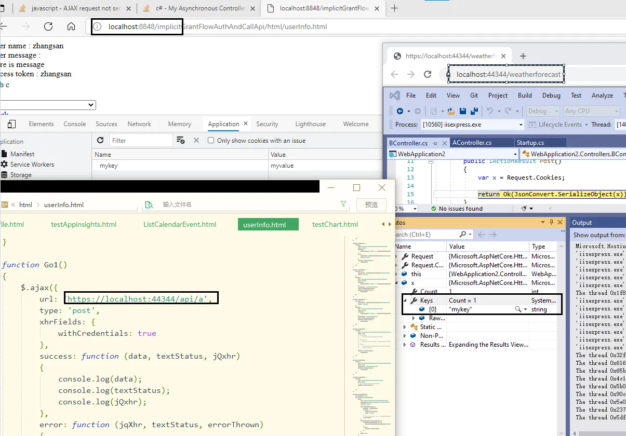Open the Process iisexpress.exe dropdown
Image resolution: width=626 pixels, height=436 pixels.
[x=472, y=125]
